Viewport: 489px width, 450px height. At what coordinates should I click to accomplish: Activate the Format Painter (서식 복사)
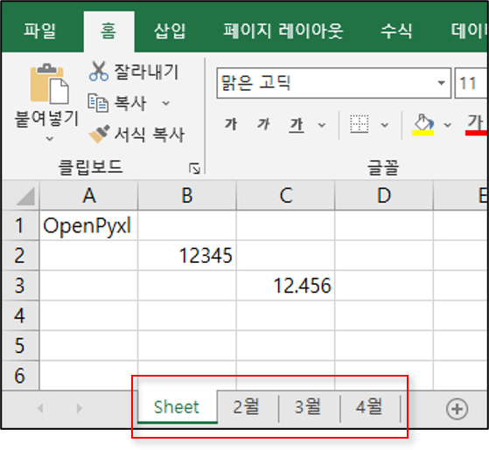pyautogui.click(x=136, y=135)
